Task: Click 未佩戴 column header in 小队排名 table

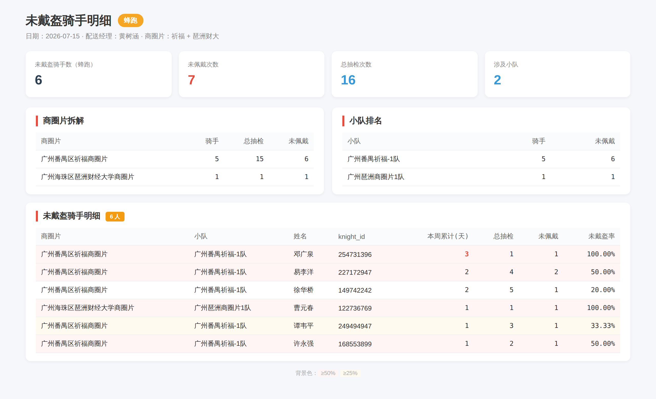Action: point(605,141)
